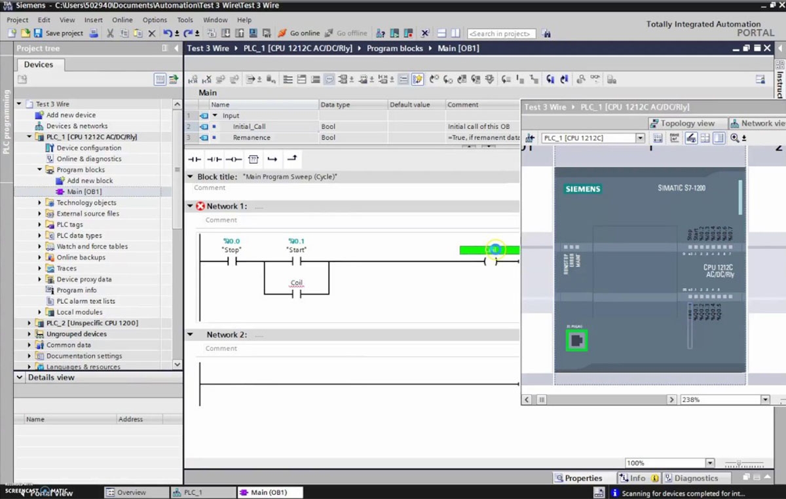Viewport: 786px width, 499px height.
Task: Open Device configuration under PLC_1
Action: [89, 148]
